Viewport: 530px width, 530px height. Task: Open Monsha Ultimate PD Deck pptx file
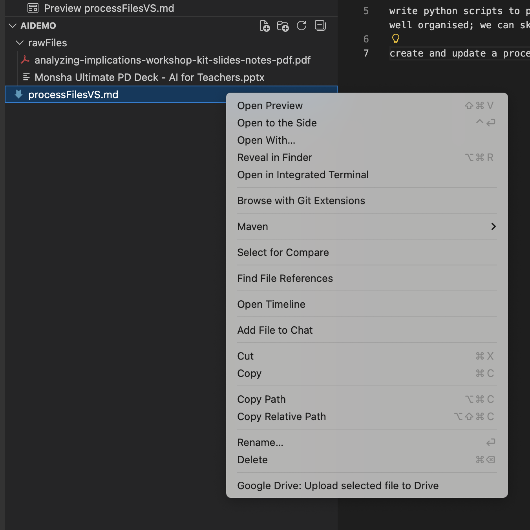pyautogui.click(x=149, y=77)
